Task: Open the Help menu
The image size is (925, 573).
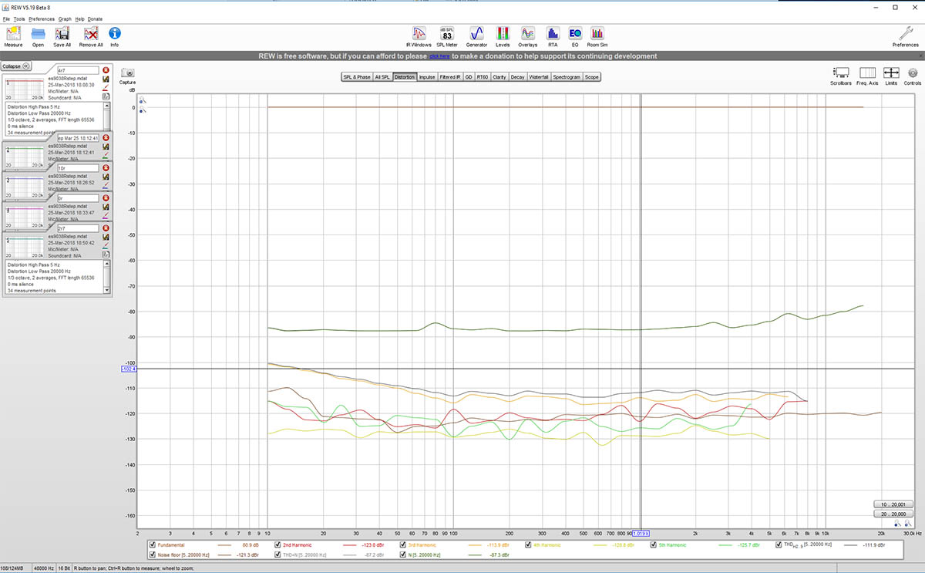Action: point(79,19)
